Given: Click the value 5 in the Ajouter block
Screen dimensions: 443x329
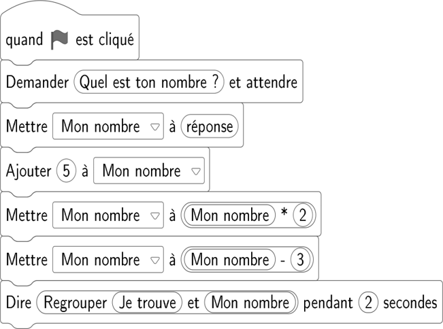Looking at the screenshot, I should click(66, 171).
